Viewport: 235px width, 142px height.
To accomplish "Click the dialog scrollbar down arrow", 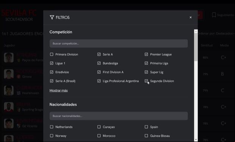I will [x=196, y=140].
